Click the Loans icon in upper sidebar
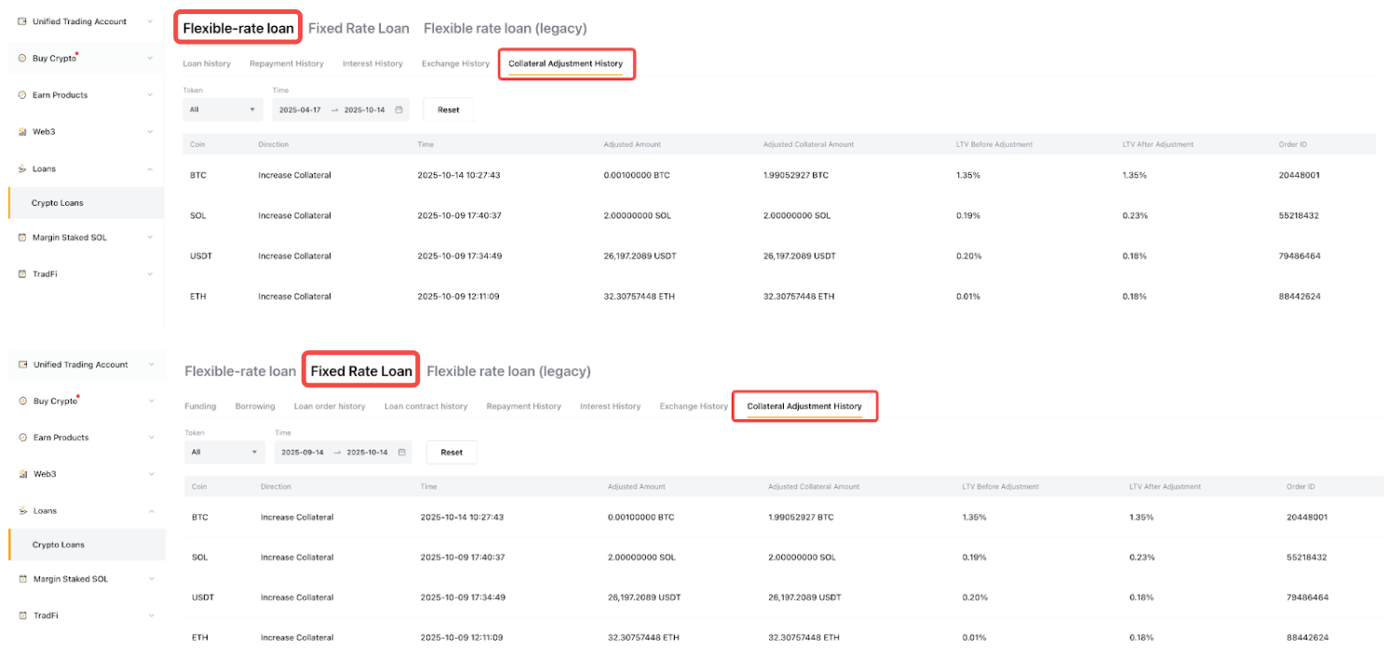The width and height of the screenshot is (1390, 649). (22, 169)
